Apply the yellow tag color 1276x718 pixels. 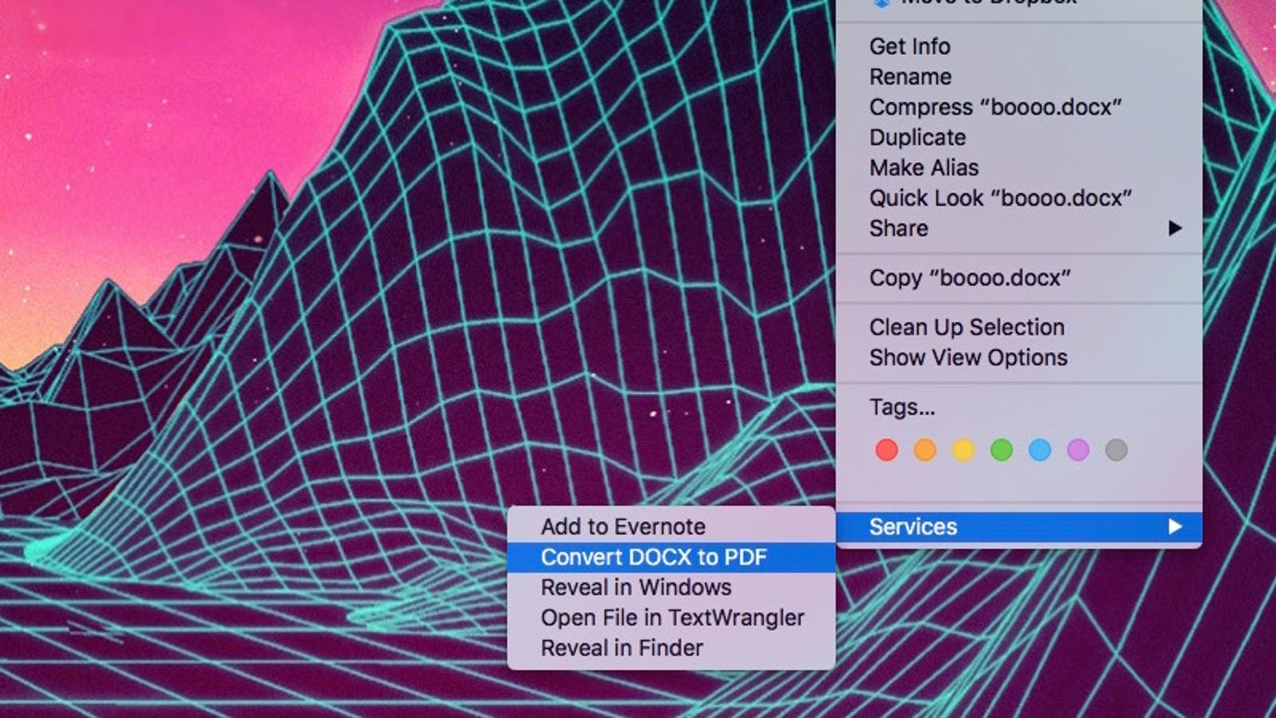pos(963,450)
